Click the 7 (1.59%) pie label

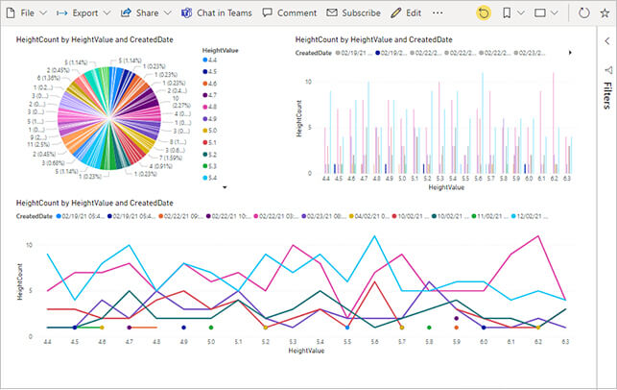(171, 158)
